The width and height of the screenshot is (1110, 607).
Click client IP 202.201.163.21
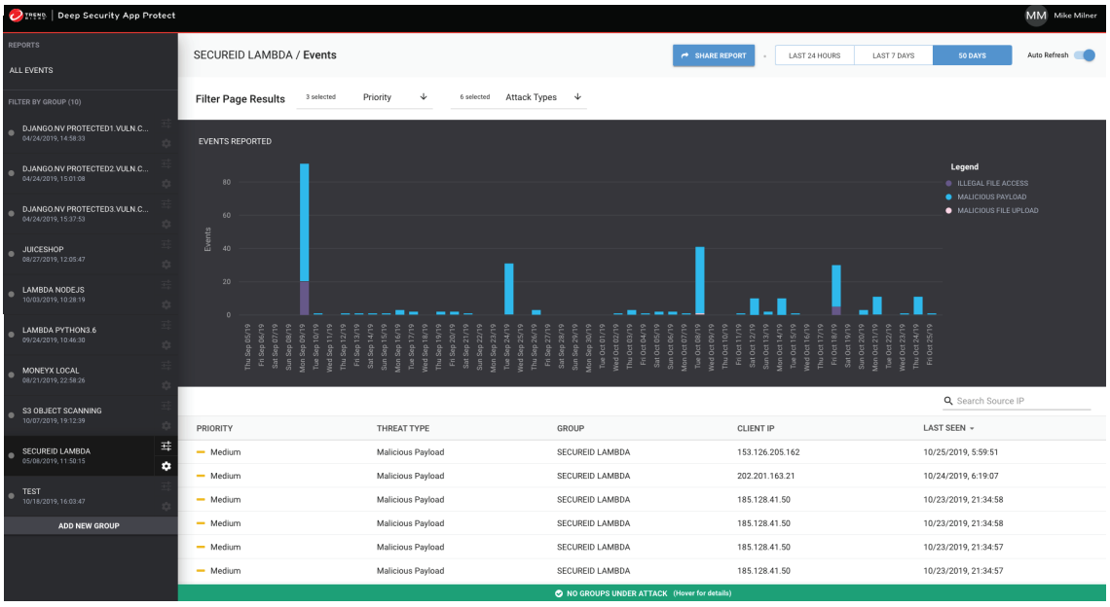pos(765,476)
